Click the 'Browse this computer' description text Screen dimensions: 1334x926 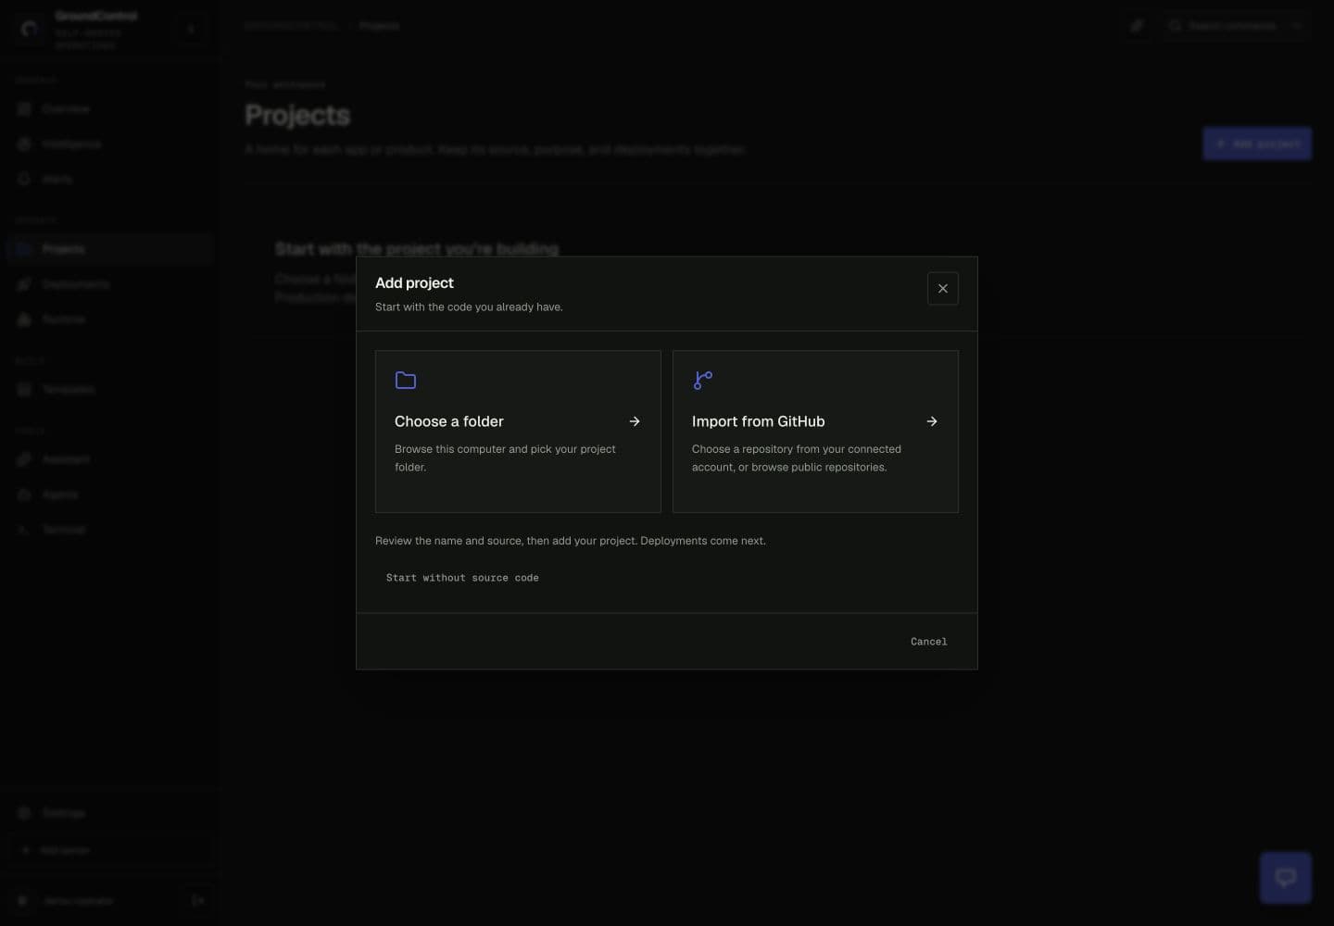[x=505, y=457]
